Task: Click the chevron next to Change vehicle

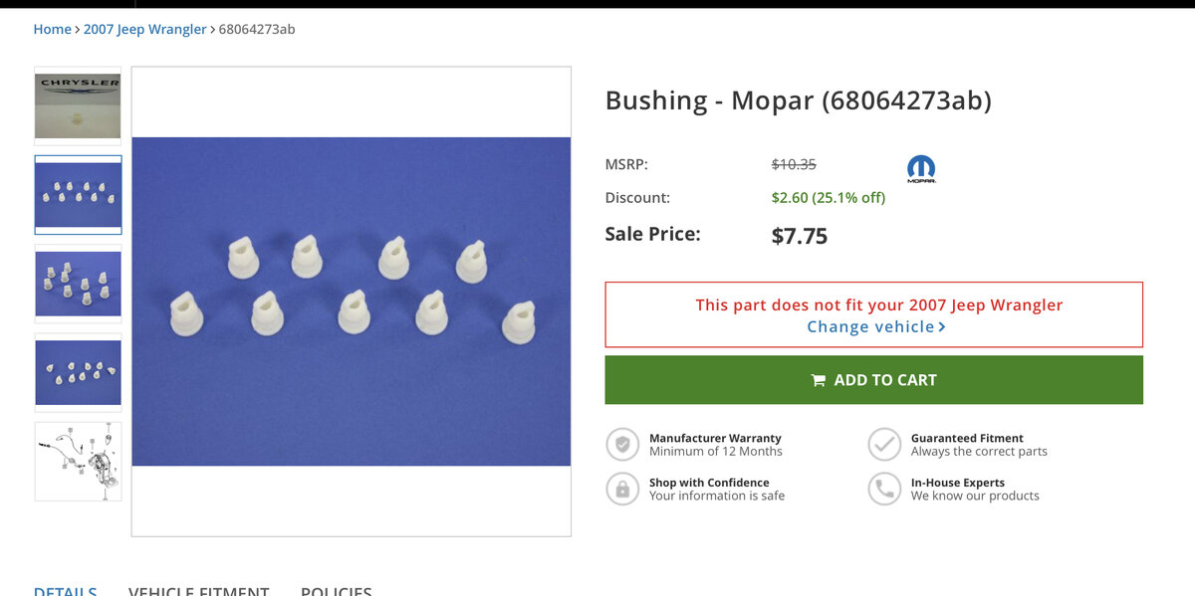Action: coord(942,327)
